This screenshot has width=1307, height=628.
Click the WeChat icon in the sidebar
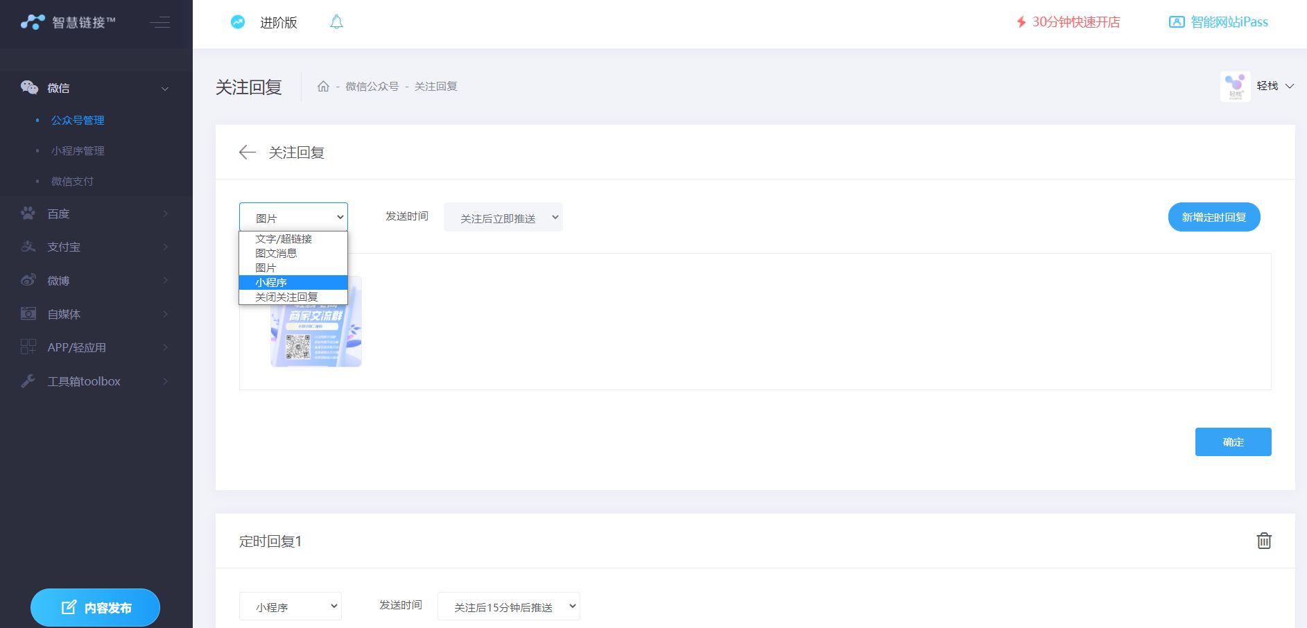coord(29,87)
